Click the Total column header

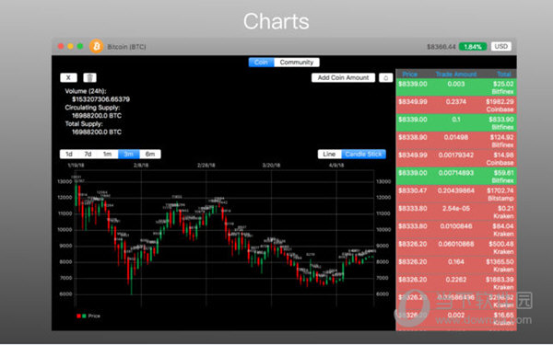click(504, 74)
